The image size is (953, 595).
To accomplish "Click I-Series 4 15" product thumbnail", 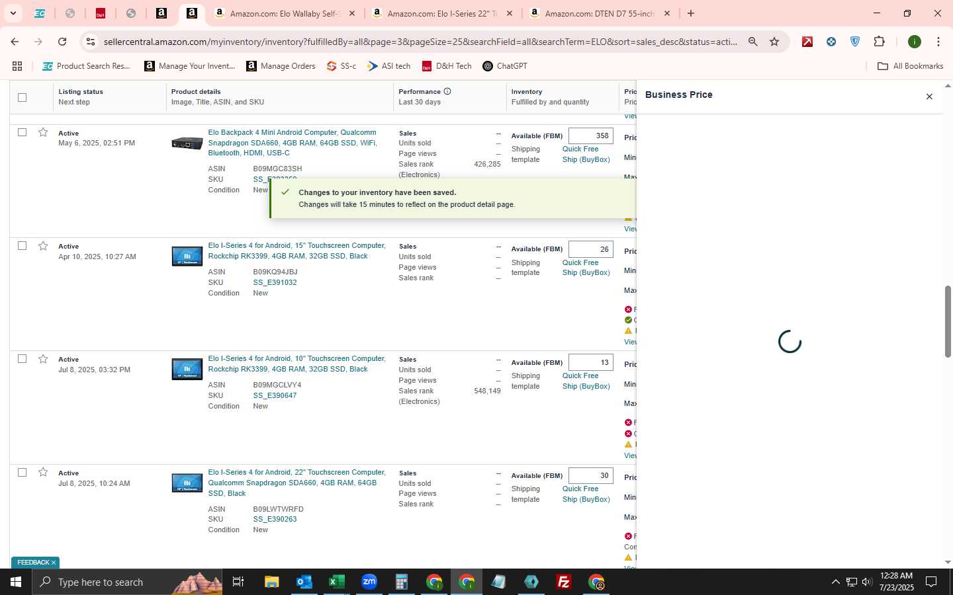I will tap(187, 256).
